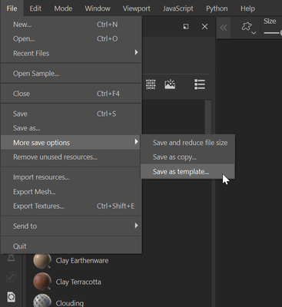Switch assets panel to list view icon
The width and height of the screenshot is (282, 307).
[x=200, y=84]
